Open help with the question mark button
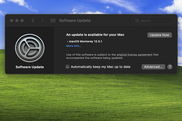This screenshot has width=182, height=121. [170, 67]
